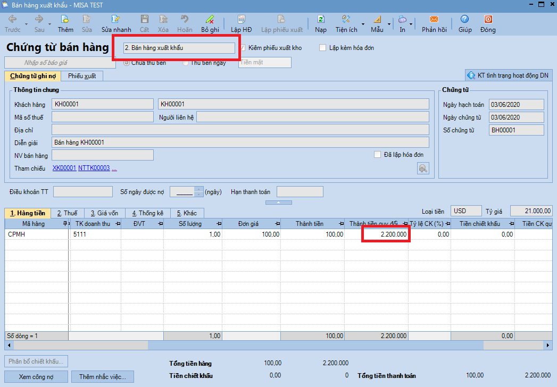Select Thu tiền ngay radio

tap(186, 63)
